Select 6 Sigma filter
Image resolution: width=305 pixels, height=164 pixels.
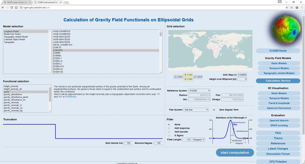pyautogui.click(x=169, y=135)
